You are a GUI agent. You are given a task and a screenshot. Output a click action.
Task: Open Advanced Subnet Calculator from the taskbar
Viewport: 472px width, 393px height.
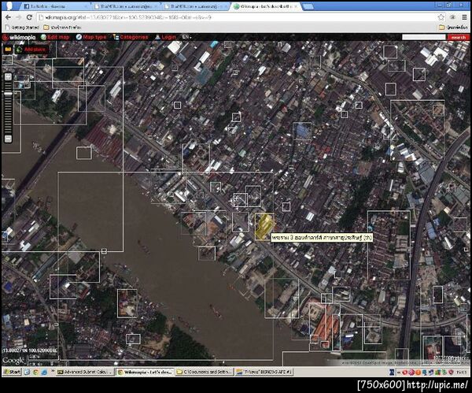85,373
